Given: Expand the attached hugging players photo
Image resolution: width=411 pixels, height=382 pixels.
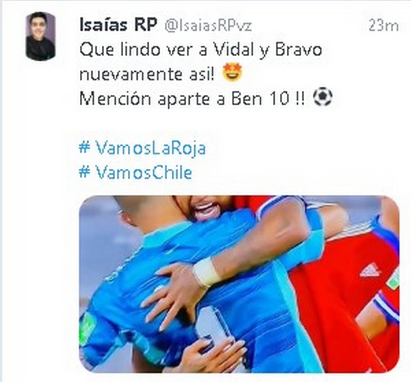Looking at the screenshot, I should [239, 284].
